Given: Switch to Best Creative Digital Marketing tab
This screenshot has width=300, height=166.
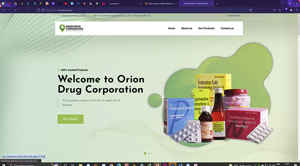Looking at the screenshot, I should click(x=161, y=3).
